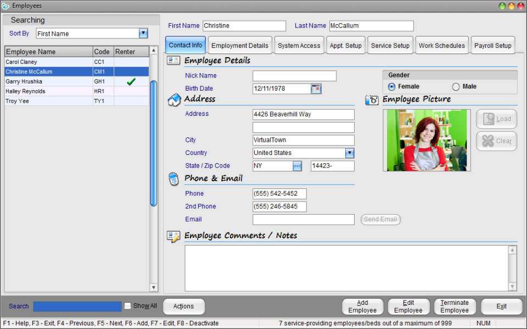Click the Employee Details section icon
Screen dimensions: 527x329
[x=173, y=60]
